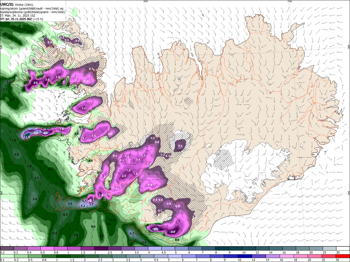Viewport: 350px width, 262px height.
Task: Click the 0.1 label in rain legend
Action: coord(2,260)
